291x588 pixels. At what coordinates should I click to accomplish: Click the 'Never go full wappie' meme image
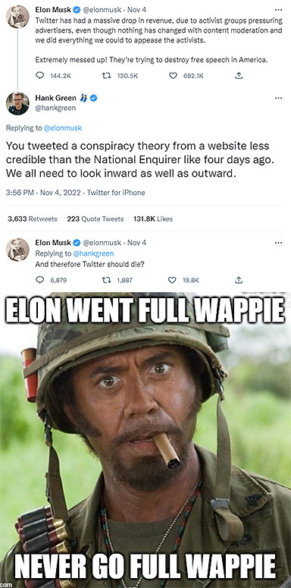[145, 440]
